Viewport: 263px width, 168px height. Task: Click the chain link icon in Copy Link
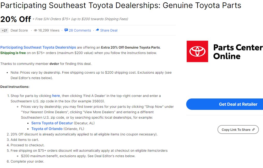[253, 129]
